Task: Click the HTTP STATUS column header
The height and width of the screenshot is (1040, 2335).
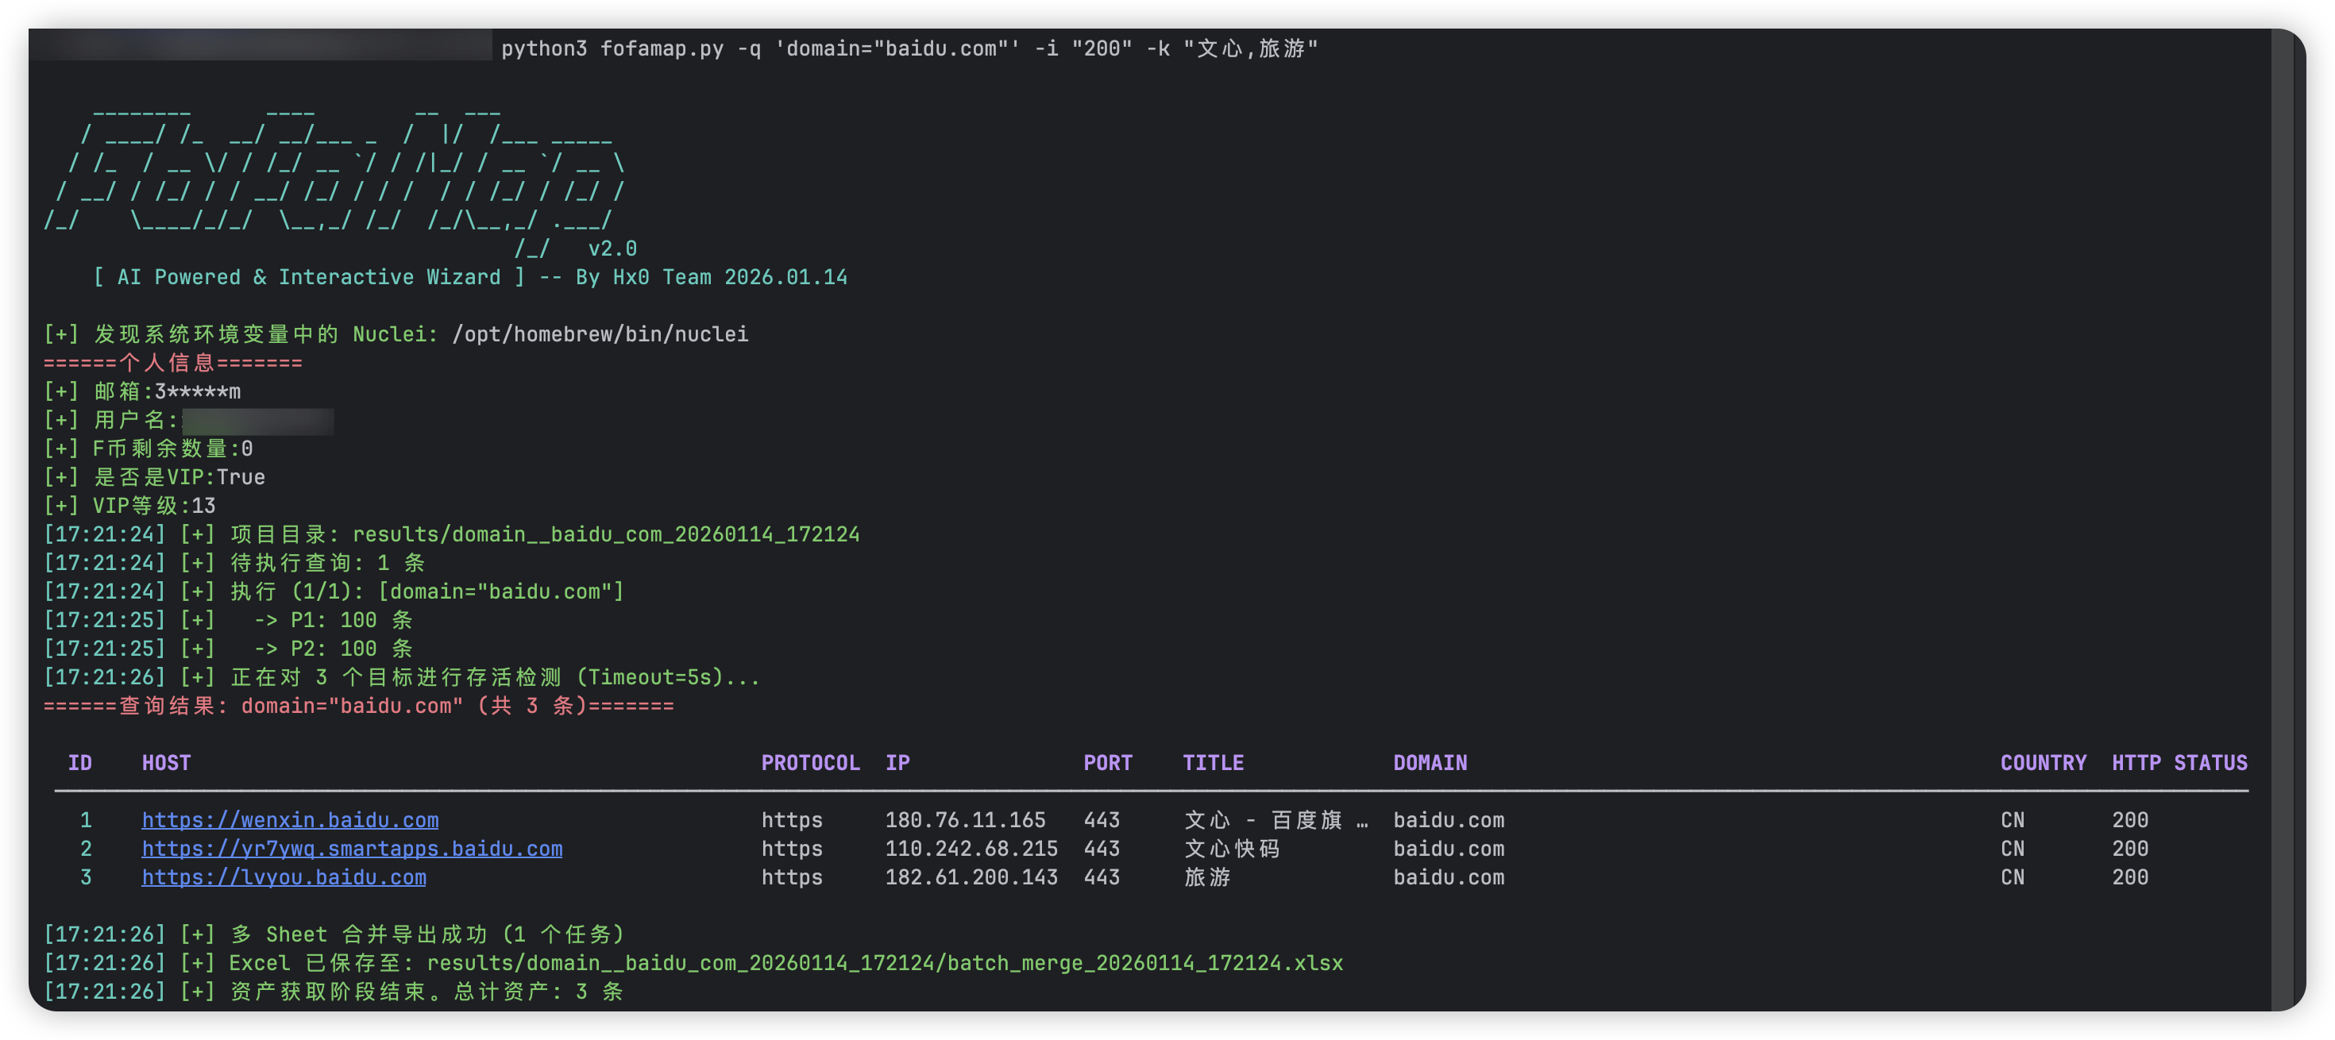Action: click(x=2179, y=763)
